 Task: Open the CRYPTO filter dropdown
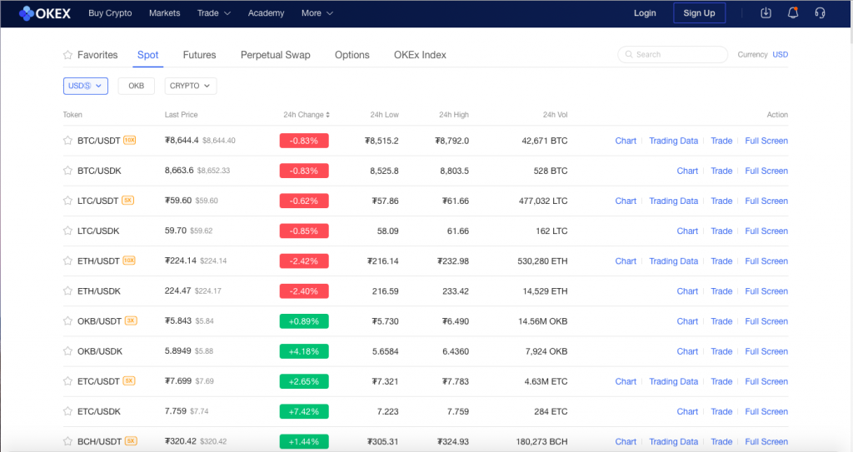pyautogui.click(x=191, y=86)
